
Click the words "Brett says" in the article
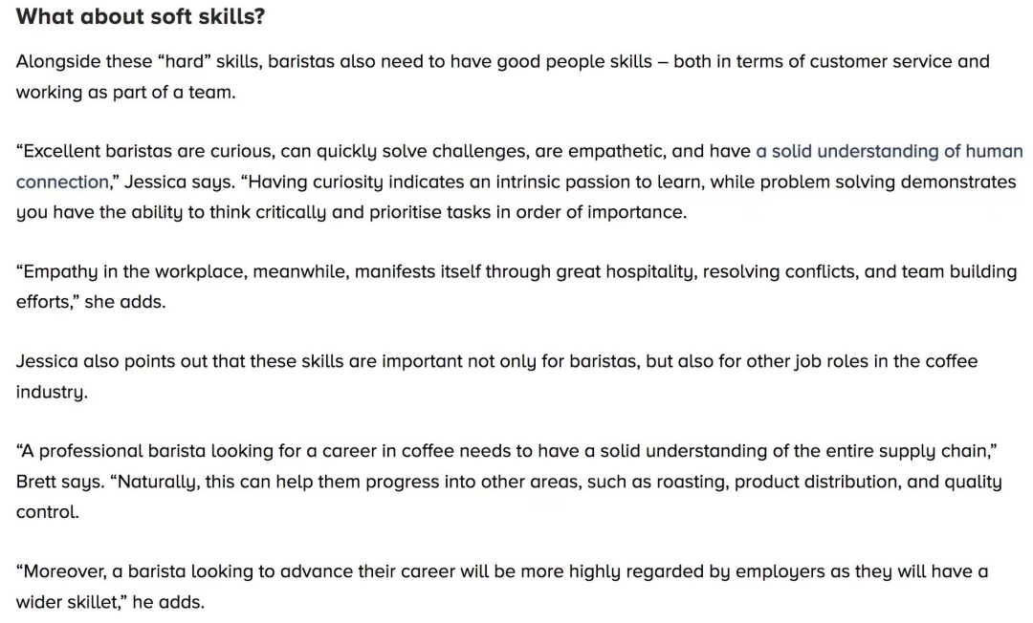60,482
